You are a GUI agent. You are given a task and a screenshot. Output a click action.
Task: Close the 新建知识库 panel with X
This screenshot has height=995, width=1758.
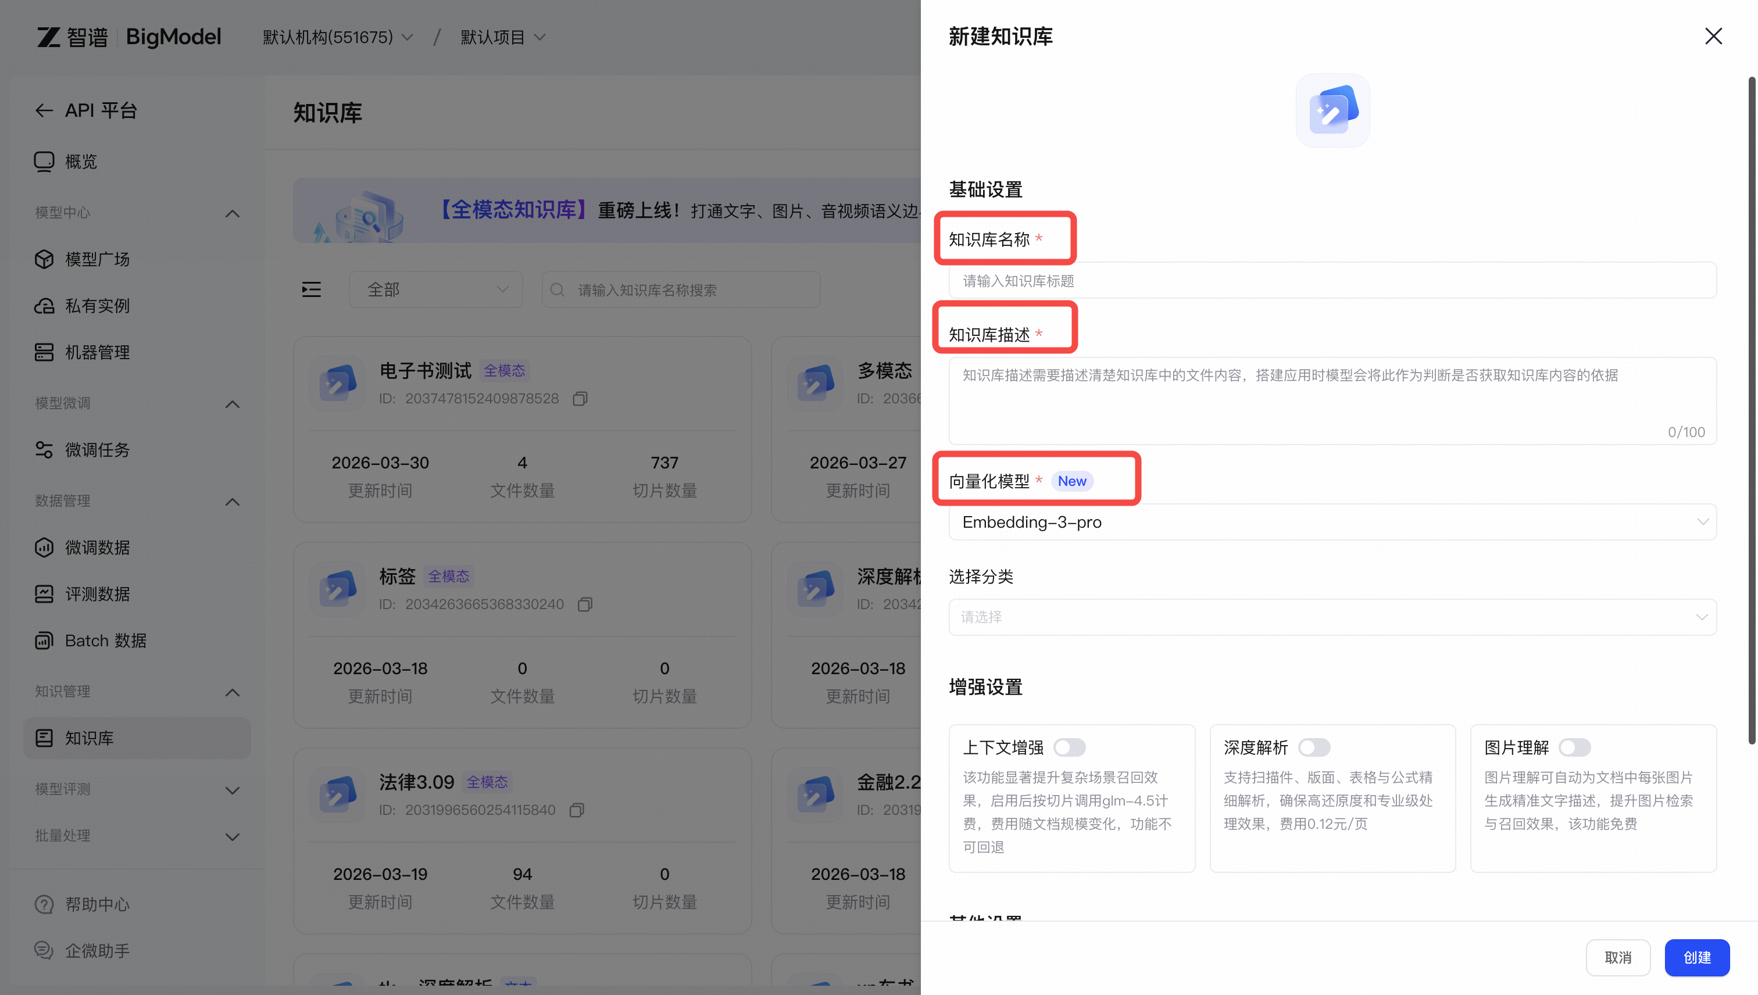[x=1713, y=36]
